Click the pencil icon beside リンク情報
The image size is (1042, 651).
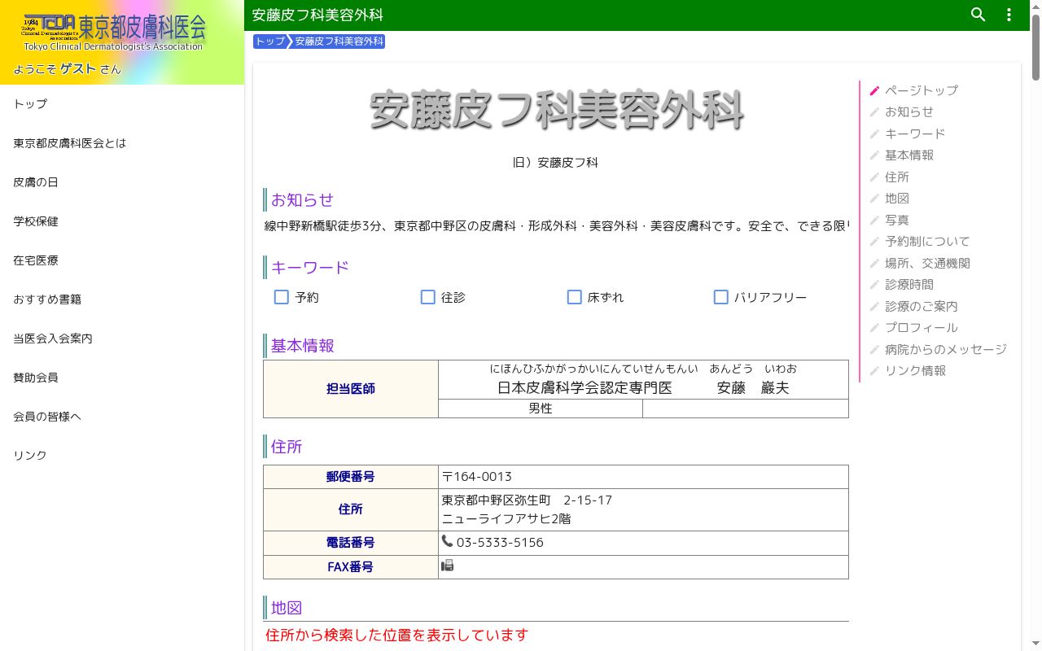tap(875, 371)
